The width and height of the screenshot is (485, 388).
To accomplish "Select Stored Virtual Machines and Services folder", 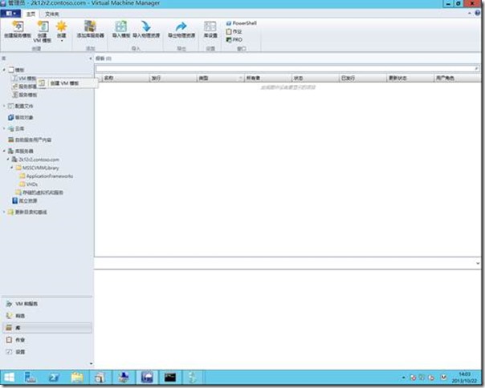I will pos(39,192).
